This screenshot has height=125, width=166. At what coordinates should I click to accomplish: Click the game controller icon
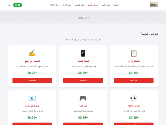pos(83,98)
